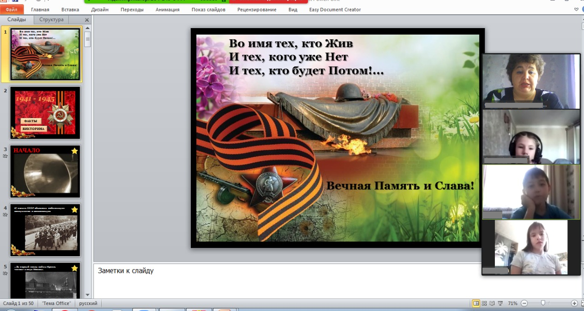Click the zoom in plus button
The width and height of the screenshot is (584, 311).
[574, 303]
